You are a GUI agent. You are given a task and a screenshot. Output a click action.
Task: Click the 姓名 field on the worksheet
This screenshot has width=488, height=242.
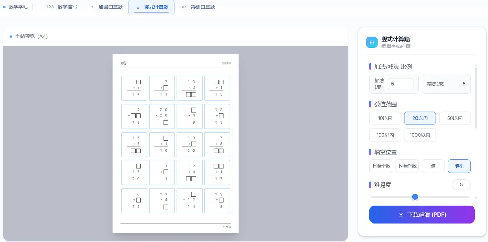pos(124,63)
